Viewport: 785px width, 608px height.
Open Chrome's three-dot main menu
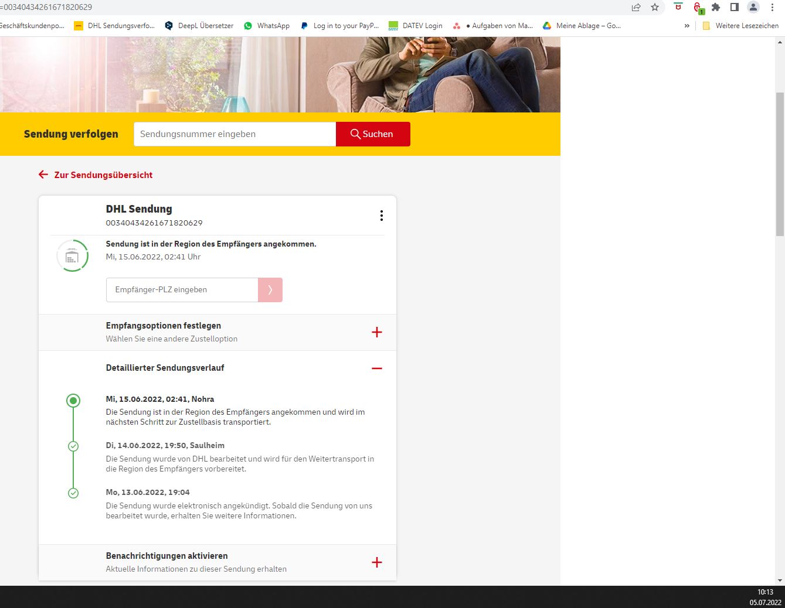(773, 8)
